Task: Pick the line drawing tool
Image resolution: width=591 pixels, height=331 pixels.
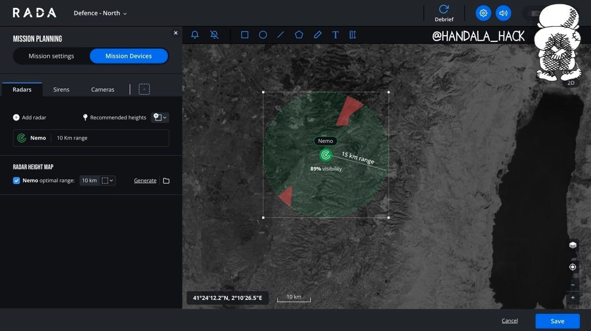Action: [281, 35]
